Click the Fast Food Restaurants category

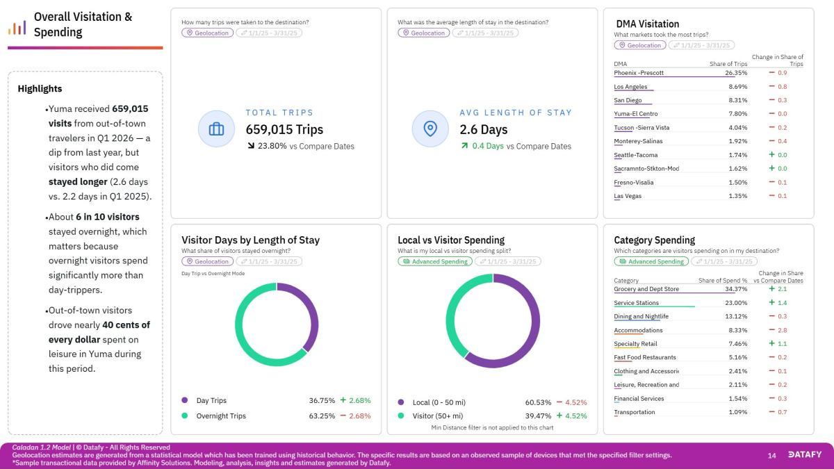[x=645, y=357]
